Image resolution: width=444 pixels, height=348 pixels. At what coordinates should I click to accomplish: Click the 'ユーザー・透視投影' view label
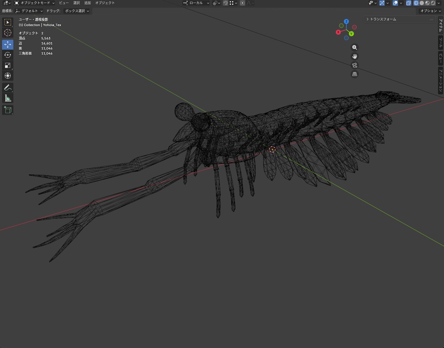(33, 20)
